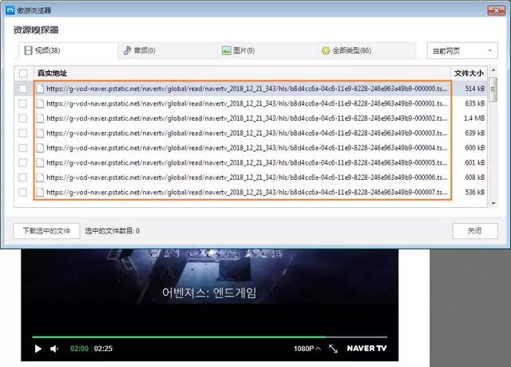Click file icon of the 000002.ts row

(x=40, y=118)
